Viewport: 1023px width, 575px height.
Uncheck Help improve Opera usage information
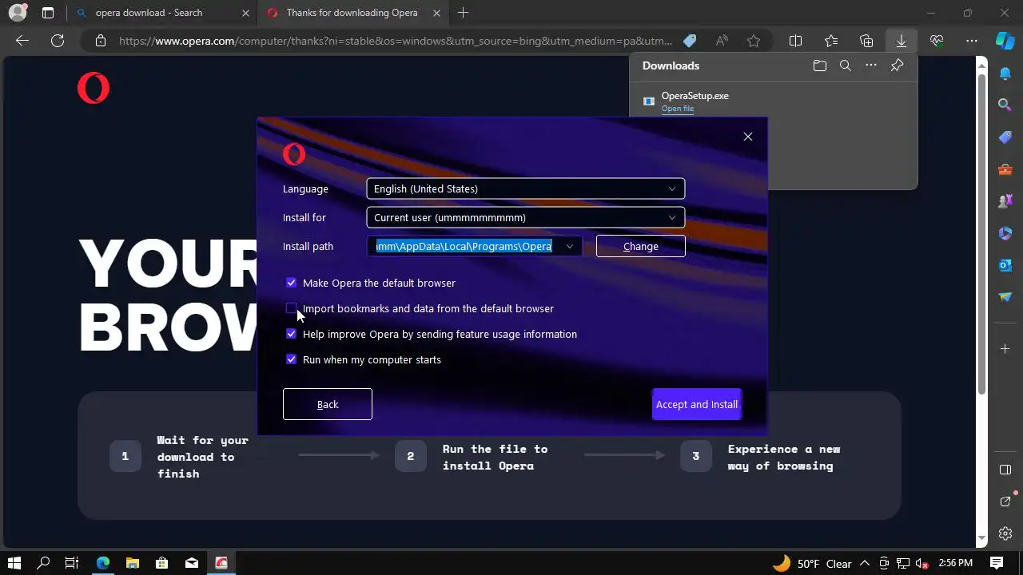(x=291, y=334)
